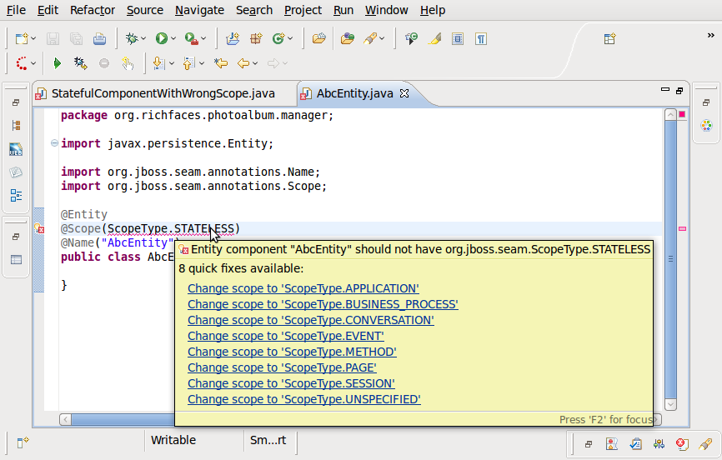
Task: Toggle Show Whitespace Characters pilcrow button
Action: [481, 38]
